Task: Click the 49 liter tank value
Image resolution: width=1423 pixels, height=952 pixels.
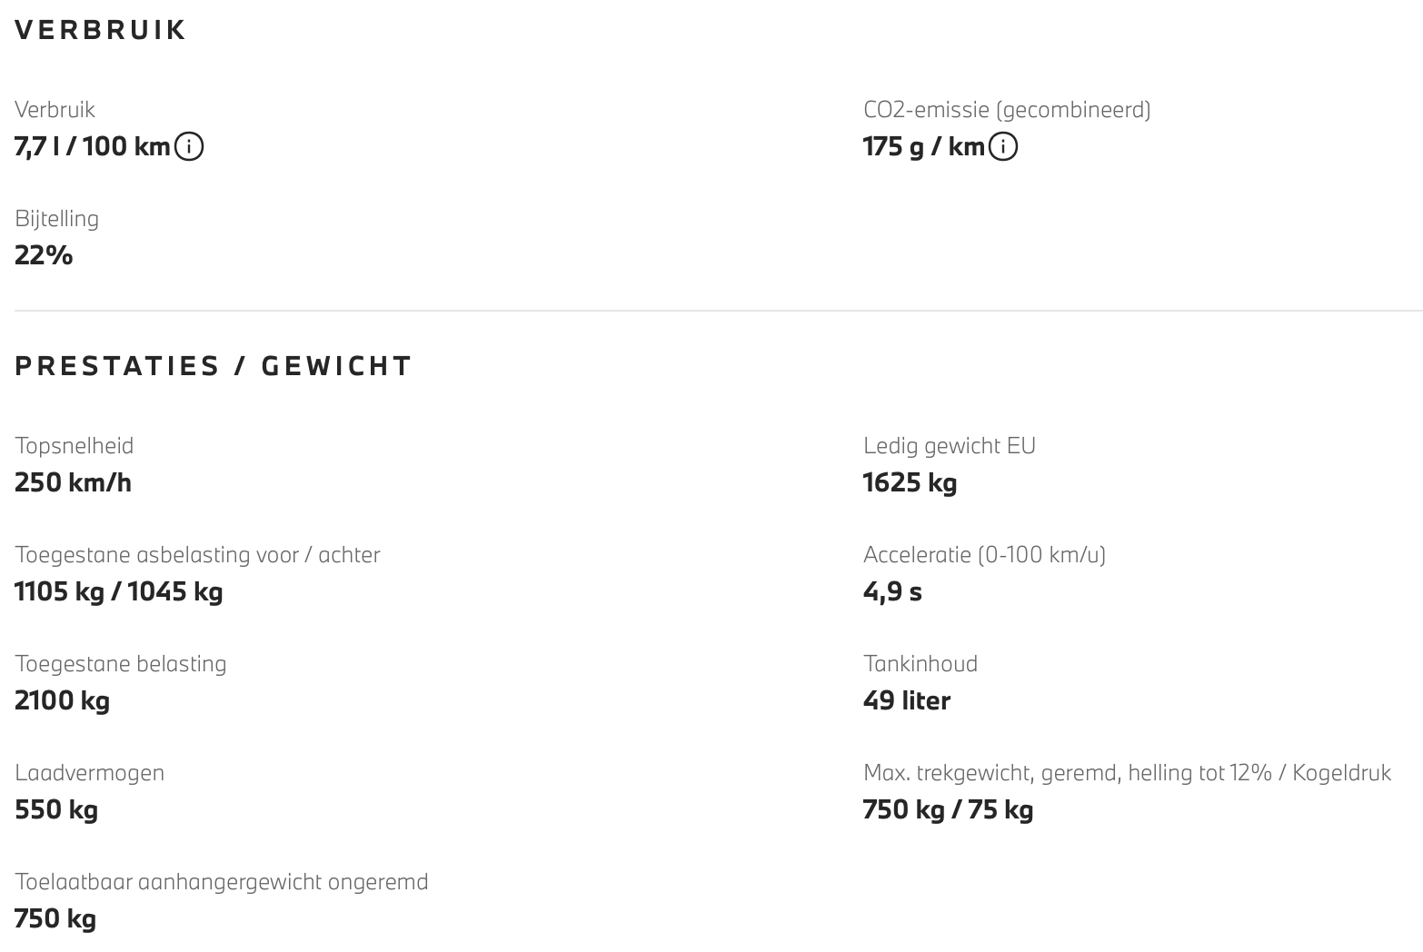Action: click(907, 700)
